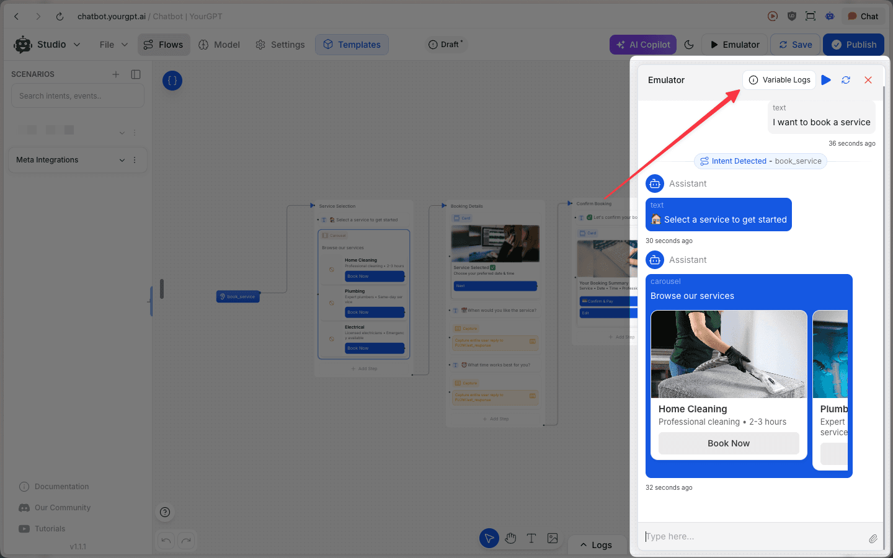The width and height of the screenshot is (893, 558).
Task: Open the variables curly braces button
Action: click(172, 81)
